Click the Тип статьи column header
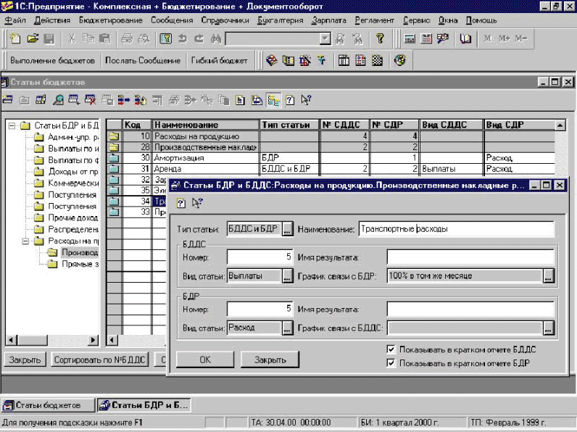This screenshot has width=577, height=432. [290, 125]
